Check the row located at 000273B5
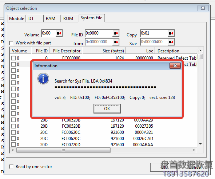 [x=13, y=126]
